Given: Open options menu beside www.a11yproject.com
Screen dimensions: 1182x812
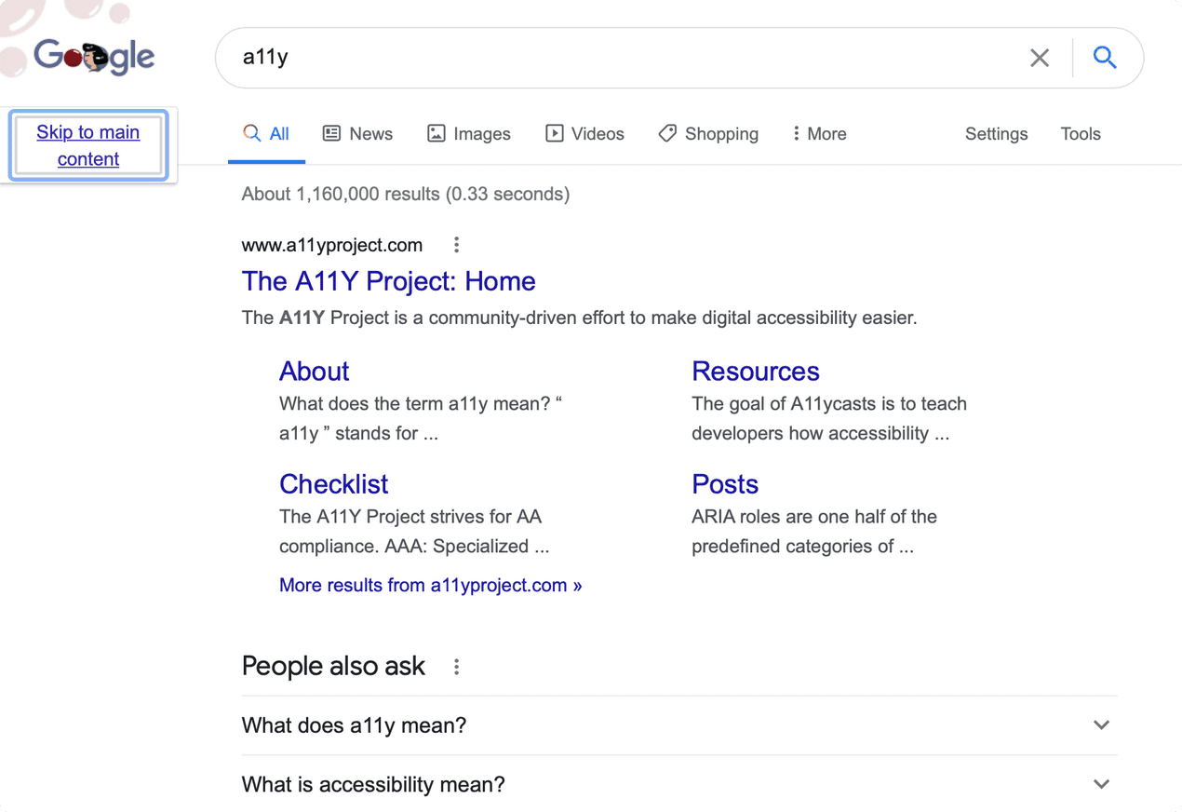Looking at the screenshot, I should click(x=456, y=245).
